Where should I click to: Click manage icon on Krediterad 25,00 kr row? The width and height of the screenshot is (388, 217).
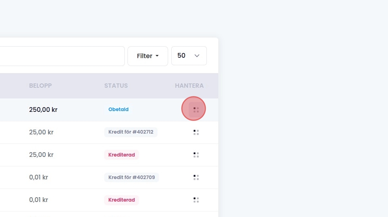196,155
